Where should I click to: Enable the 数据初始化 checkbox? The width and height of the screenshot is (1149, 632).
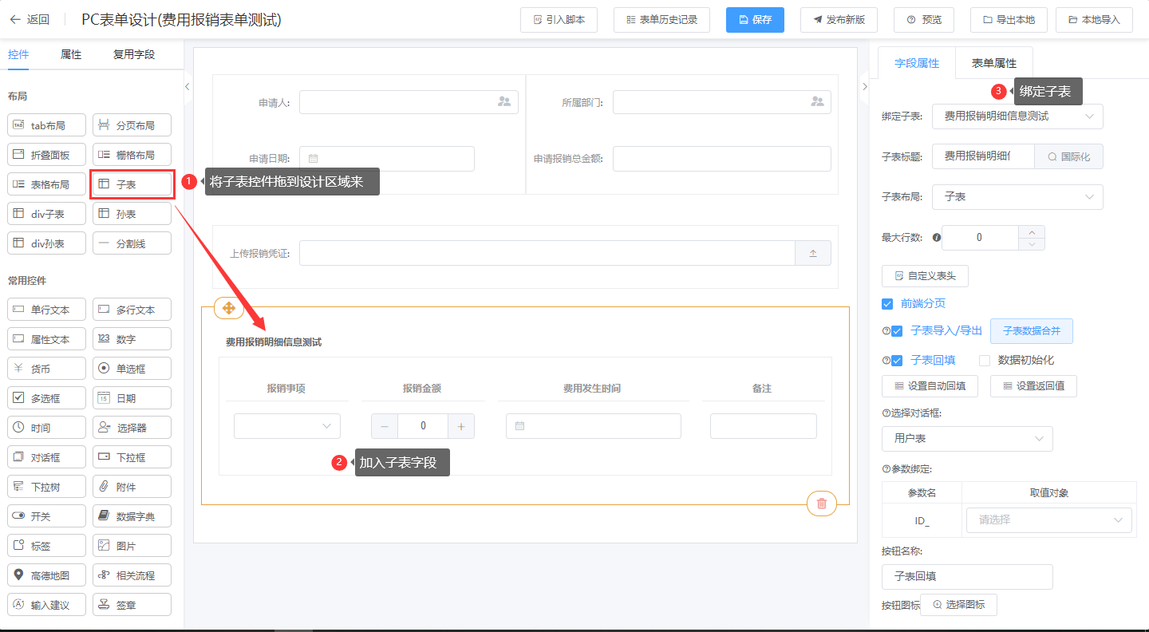pos(985,361)
